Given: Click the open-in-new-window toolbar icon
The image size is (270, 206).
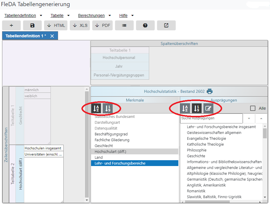Looking at the screenshot, I should [166, 25].
